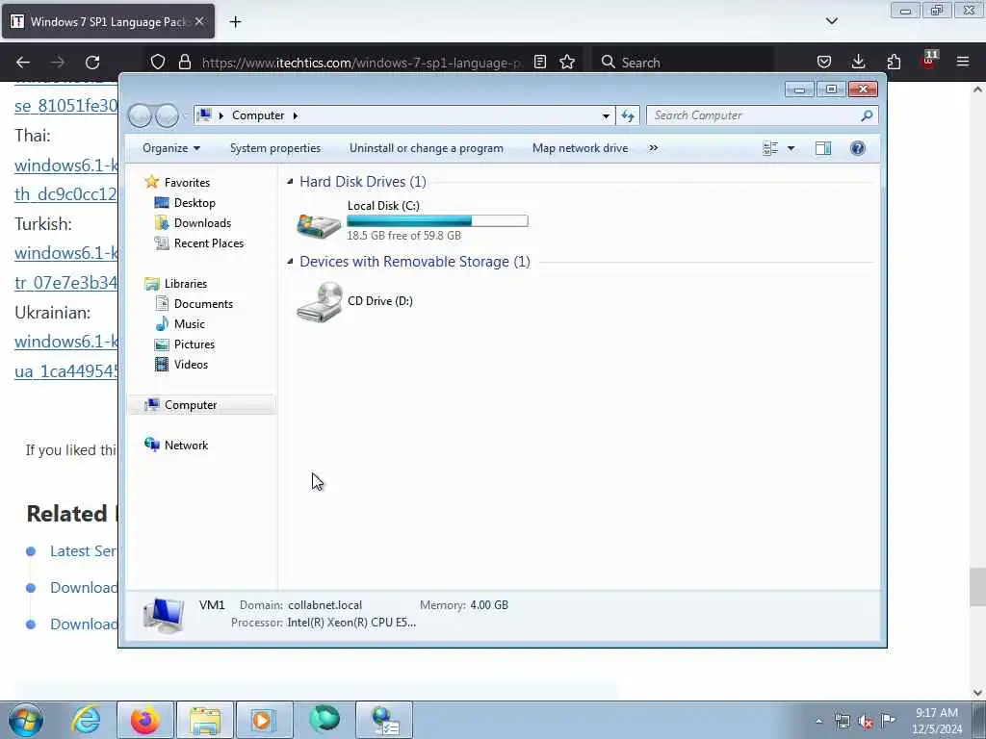The image size is (986, 739).
Task: Select Libraries in navigation pane
Action: point(186,284)
